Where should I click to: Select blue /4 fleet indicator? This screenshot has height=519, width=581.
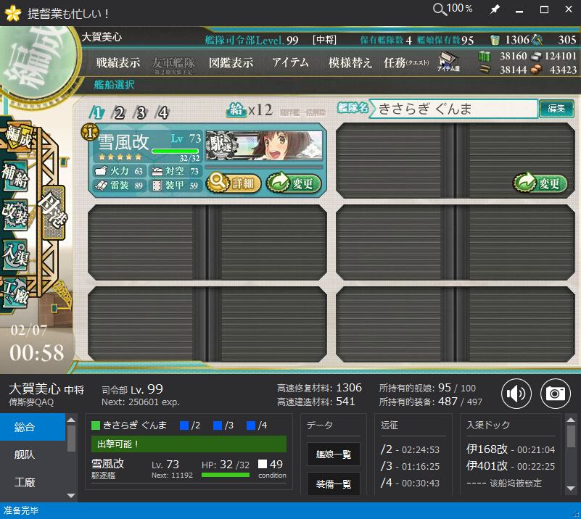pyautogui.click(x=257, y=425)
